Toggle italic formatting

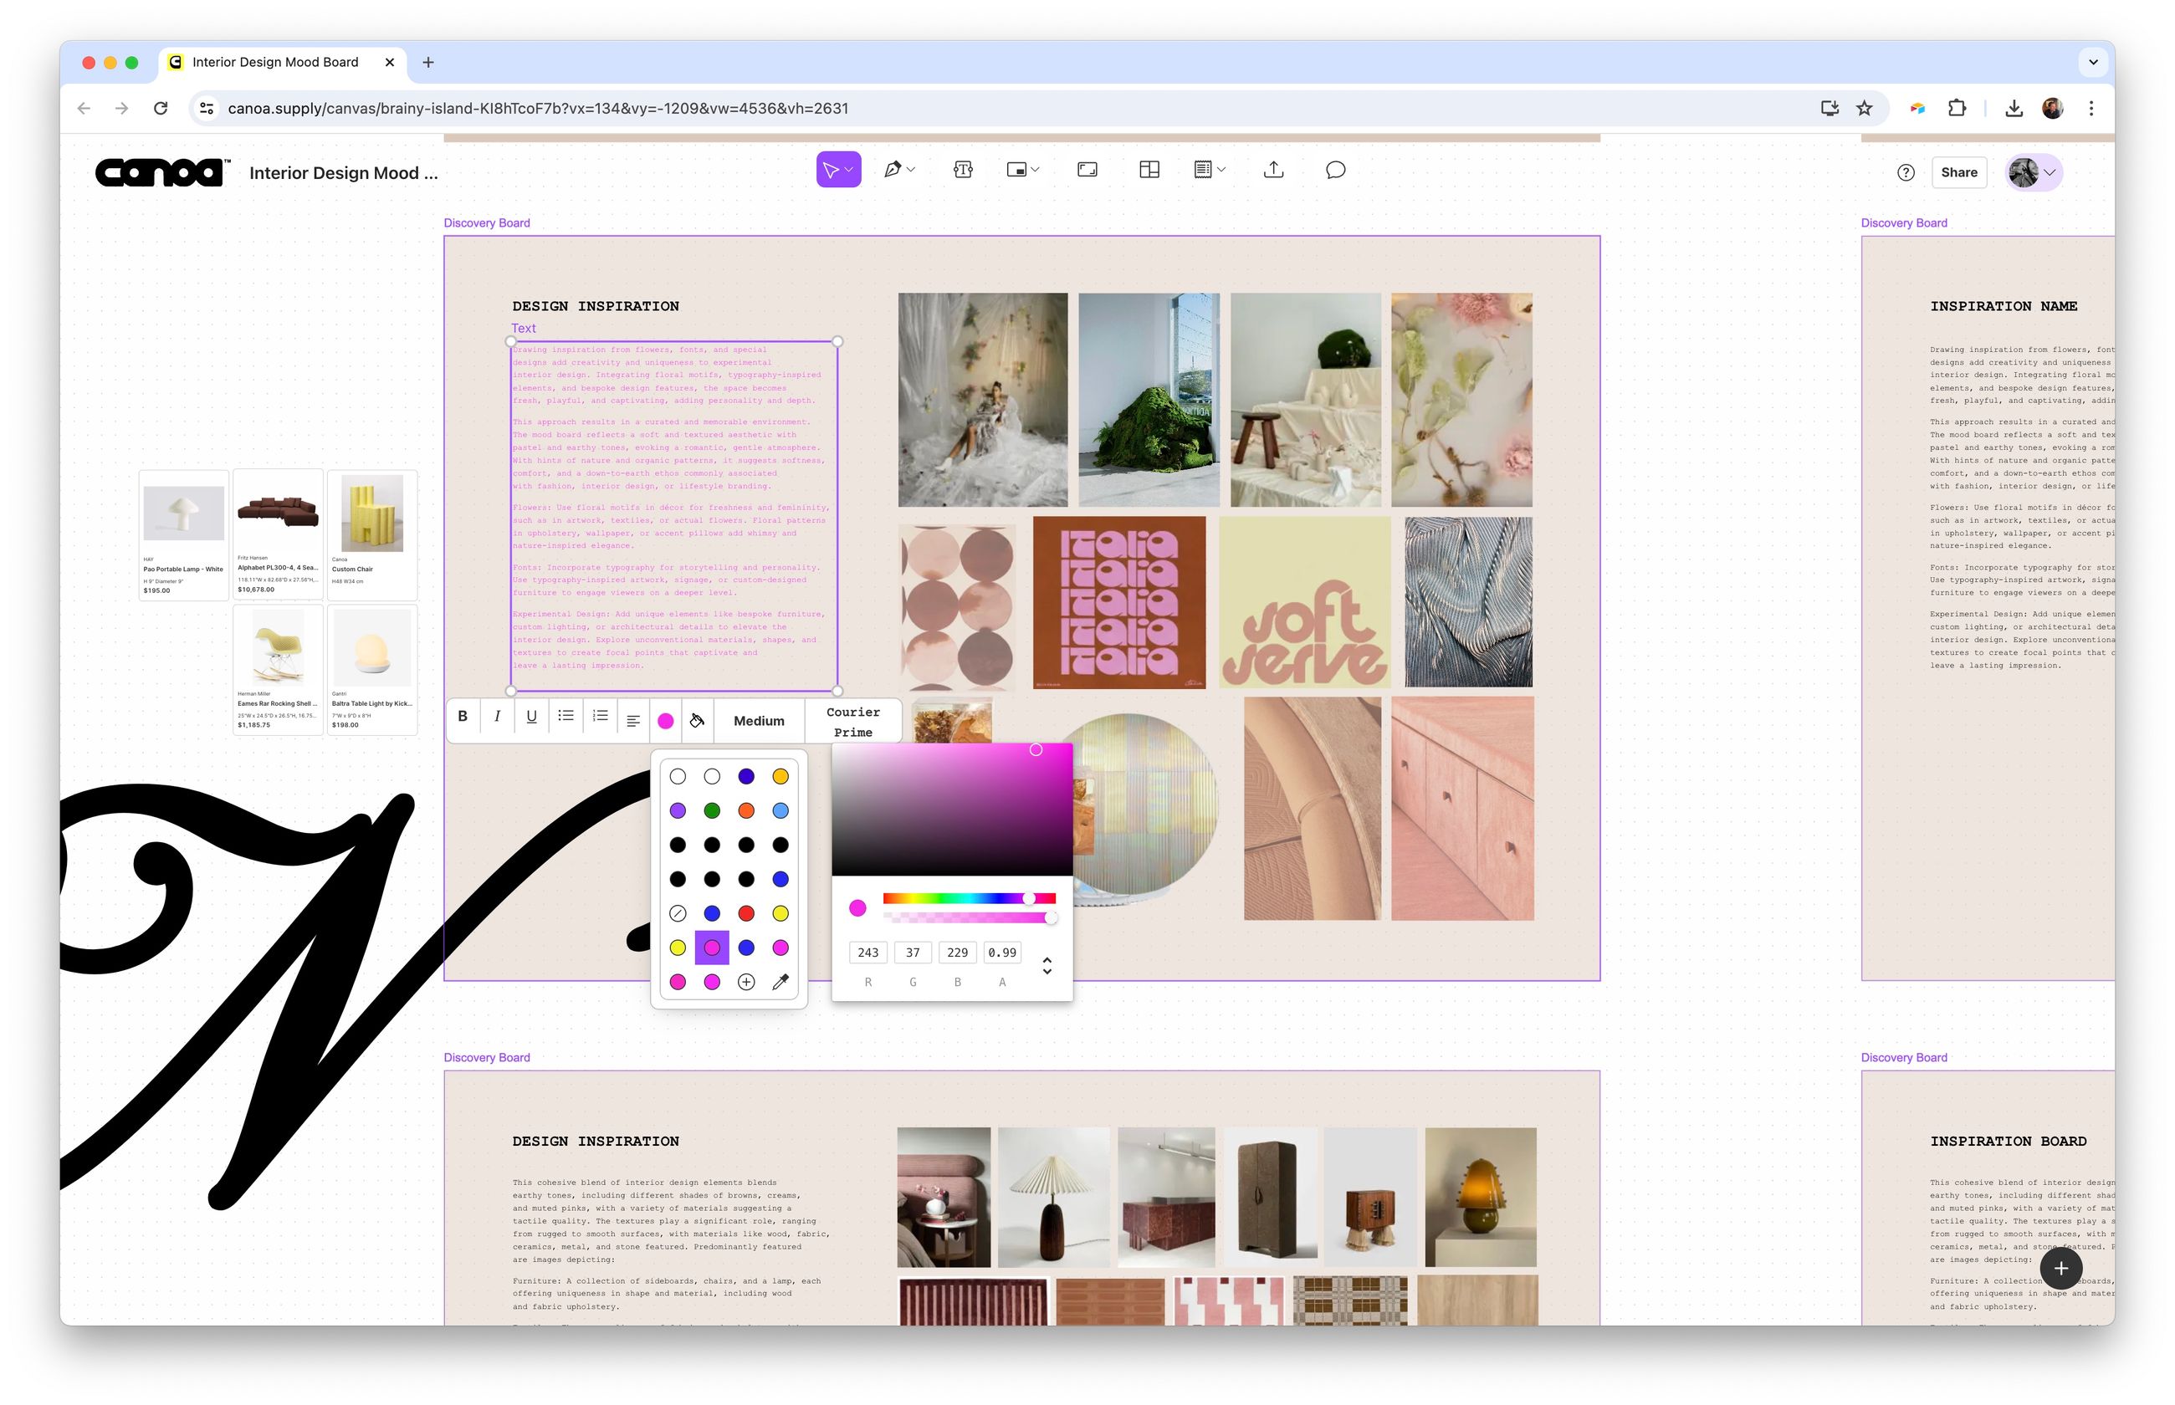[496, 717]
